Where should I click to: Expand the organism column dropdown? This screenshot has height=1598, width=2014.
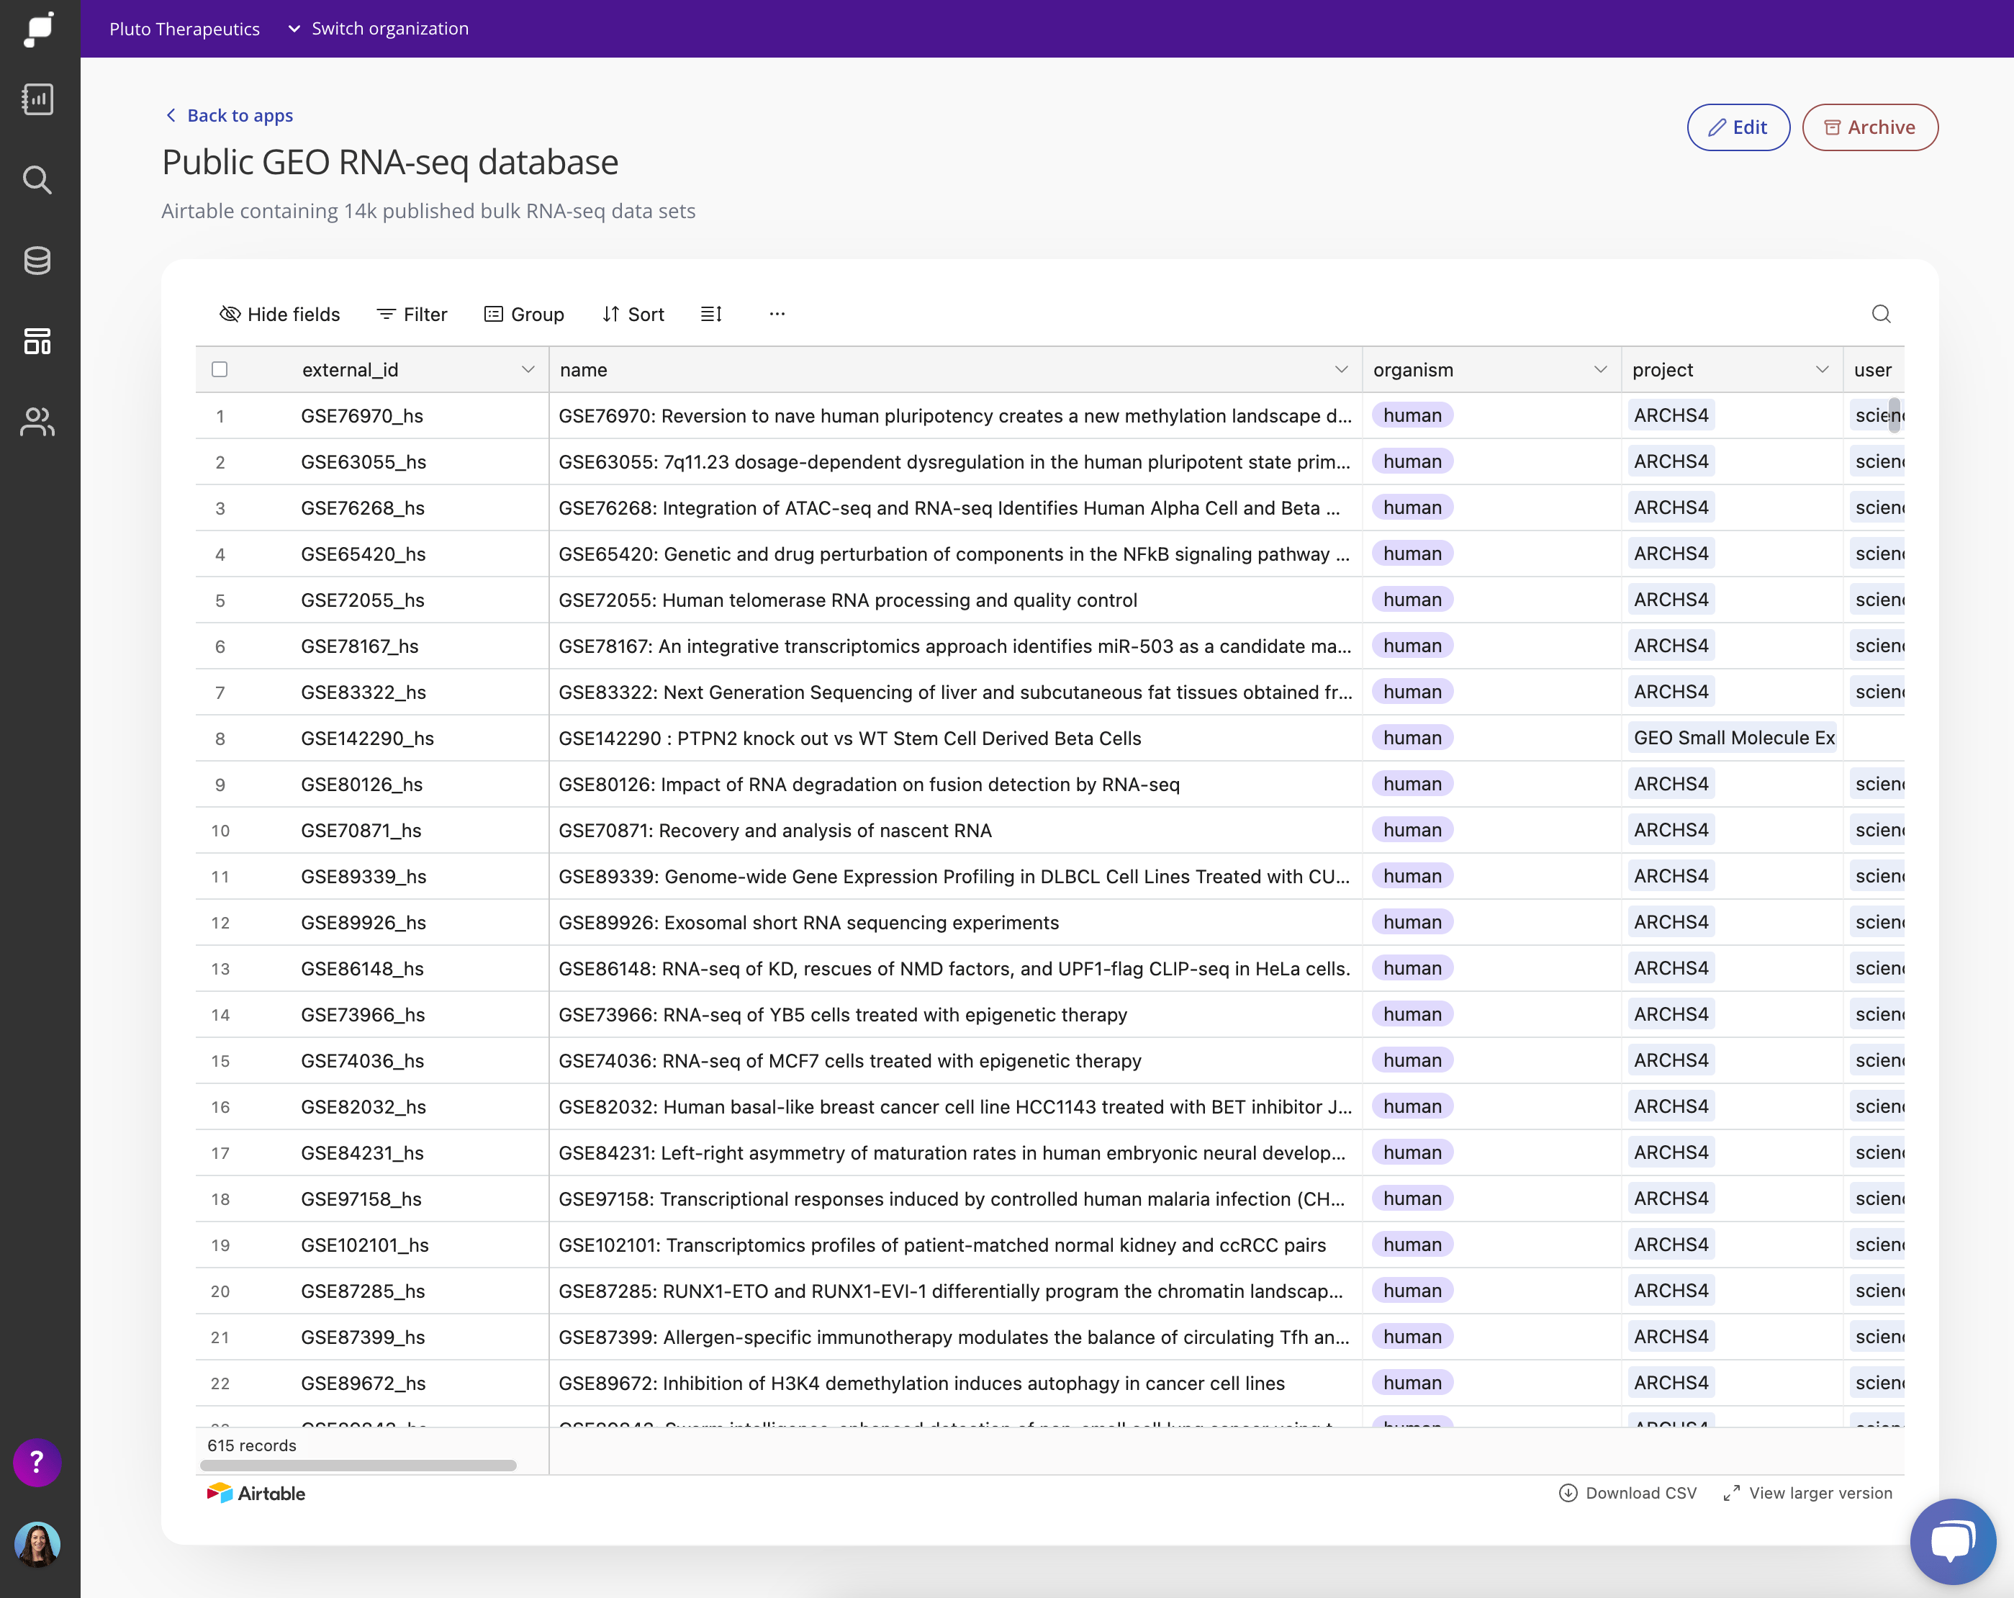pos(1600,370)
